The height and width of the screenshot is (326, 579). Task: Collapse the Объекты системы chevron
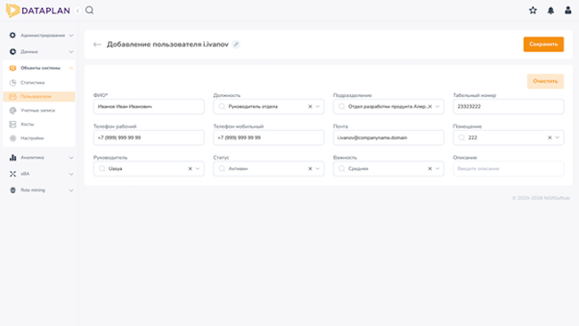click(71, 68)
